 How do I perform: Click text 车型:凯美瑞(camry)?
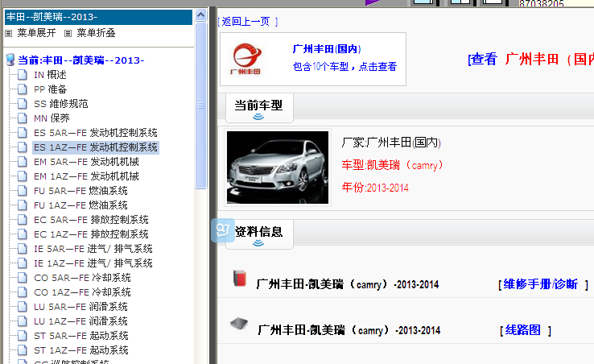tap(392, 165)
